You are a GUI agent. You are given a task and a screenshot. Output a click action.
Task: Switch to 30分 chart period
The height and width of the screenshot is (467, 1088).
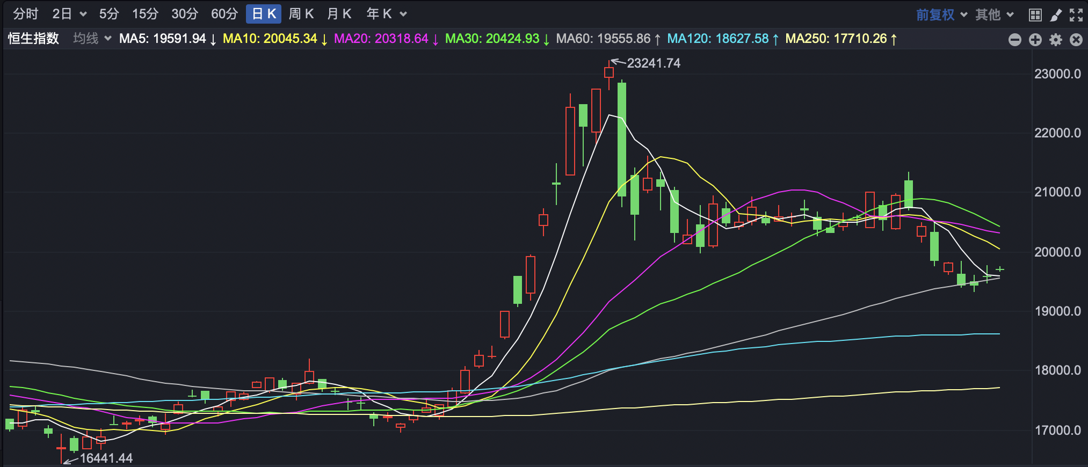click(185, 14)
